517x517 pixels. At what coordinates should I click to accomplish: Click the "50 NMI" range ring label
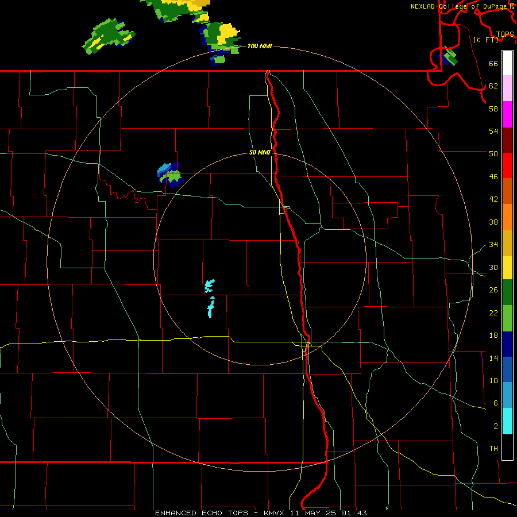click(x=260, y=152)
